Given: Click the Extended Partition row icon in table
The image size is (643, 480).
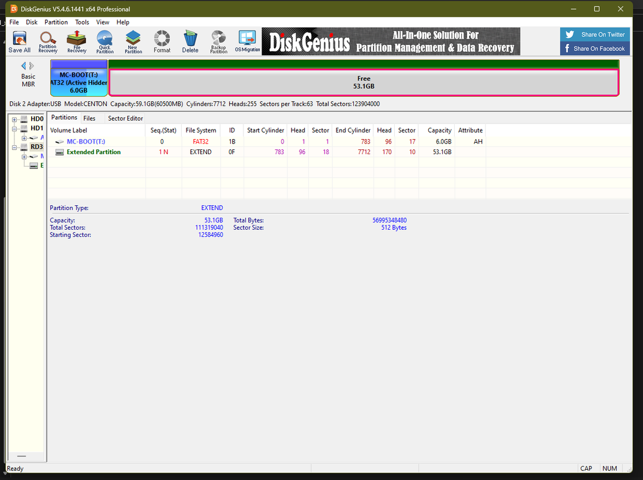Looking at the screenshot, I should point(59,152).
